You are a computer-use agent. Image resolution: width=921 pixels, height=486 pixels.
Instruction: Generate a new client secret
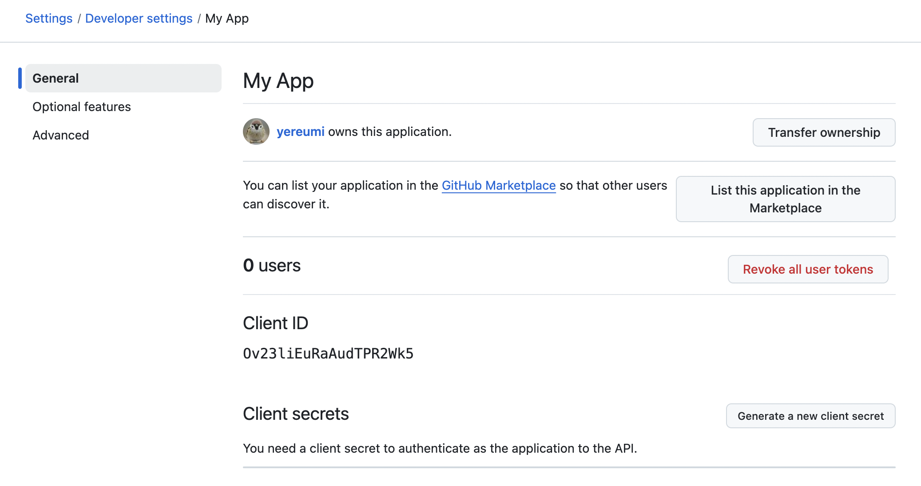(x=810, y=416)
